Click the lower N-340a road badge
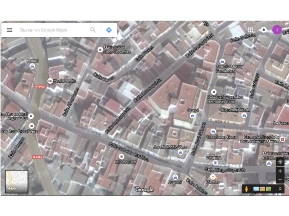Viewport: 289px width, 216px height. [x=38, y=157]
